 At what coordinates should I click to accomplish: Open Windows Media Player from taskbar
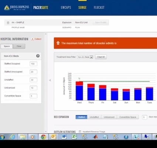pyautogui.click(x=33, y=137)
